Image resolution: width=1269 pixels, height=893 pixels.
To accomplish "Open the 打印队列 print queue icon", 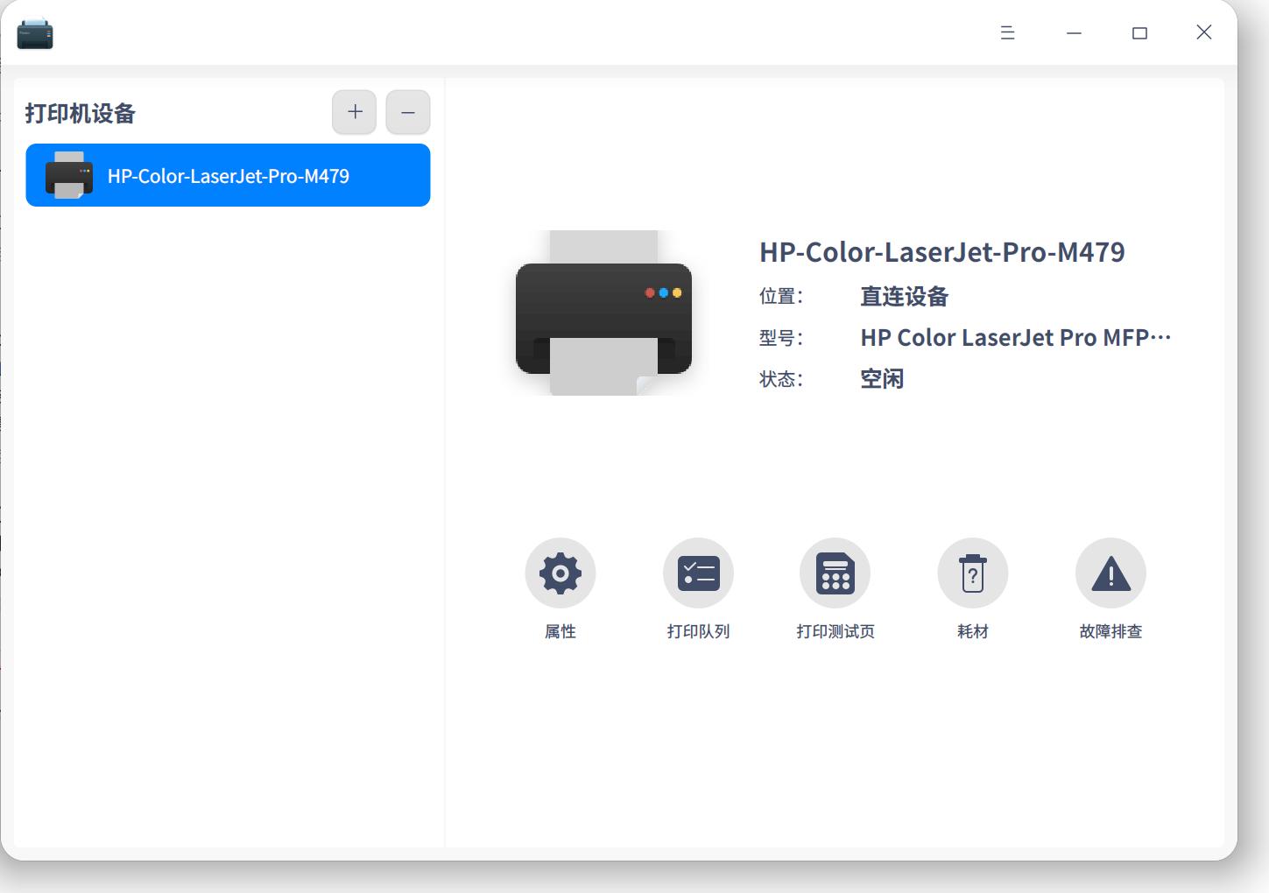I will (x=698, y=573).
